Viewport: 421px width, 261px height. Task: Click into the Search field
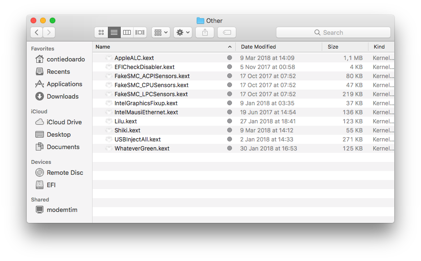[333, 32]
